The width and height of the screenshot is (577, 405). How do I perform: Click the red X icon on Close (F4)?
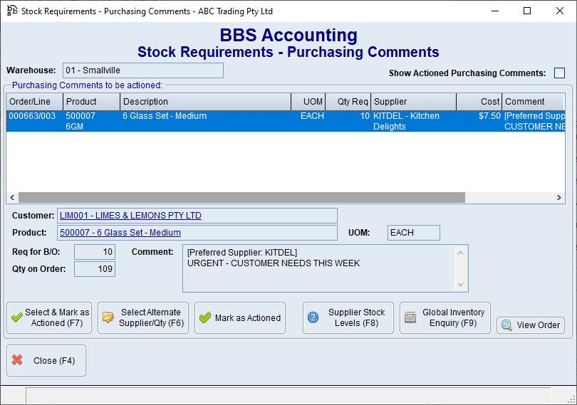(x=18, y=360)
